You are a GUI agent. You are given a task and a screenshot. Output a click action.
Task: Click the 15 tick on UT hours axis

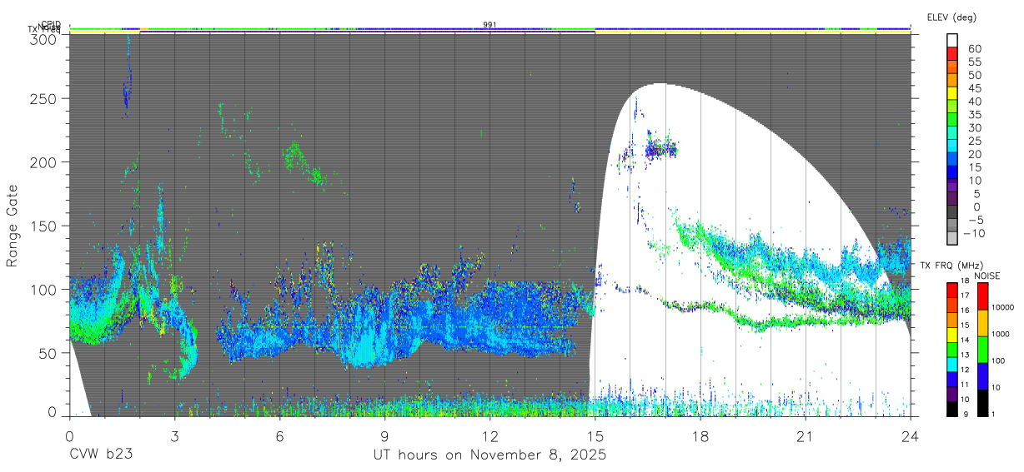pos(595,436)
